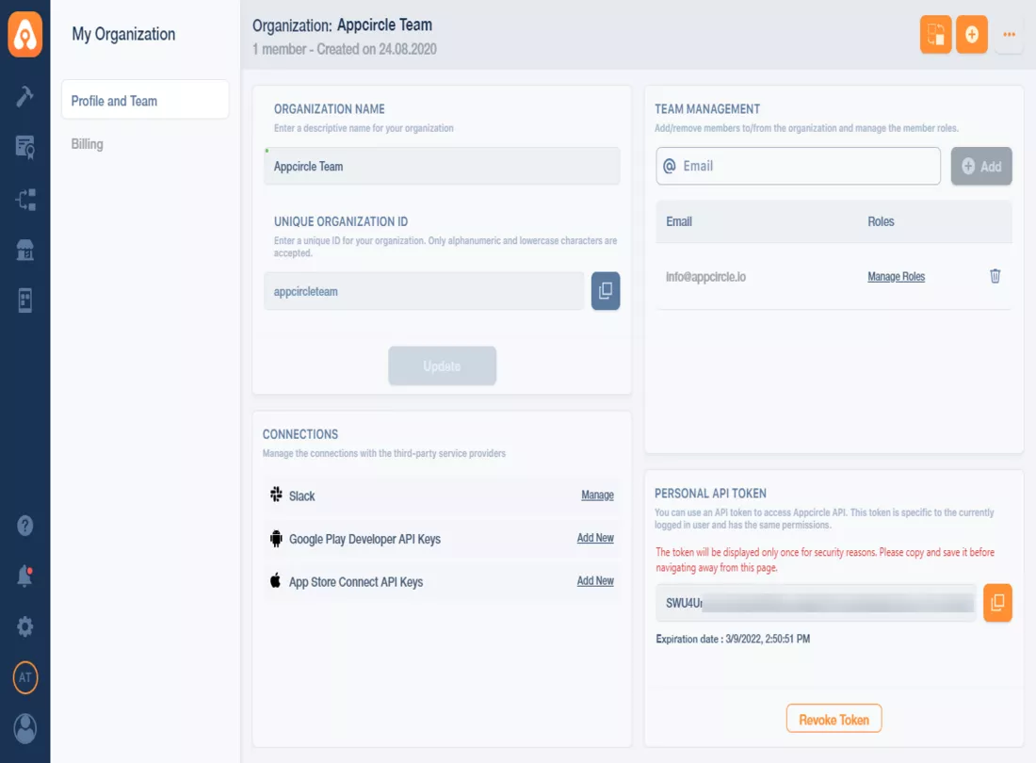Click the info@appcircle.io email text
The image size is (1036, 763).
pos(705,277)
